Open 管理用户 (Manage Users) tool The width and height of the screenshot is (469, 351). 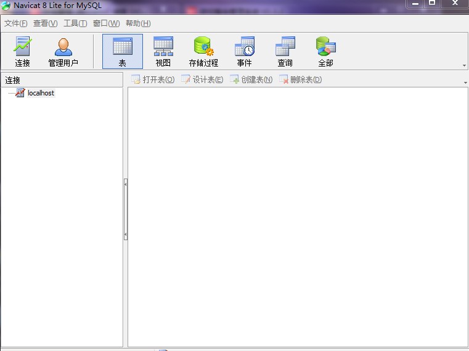click(63, 52)
